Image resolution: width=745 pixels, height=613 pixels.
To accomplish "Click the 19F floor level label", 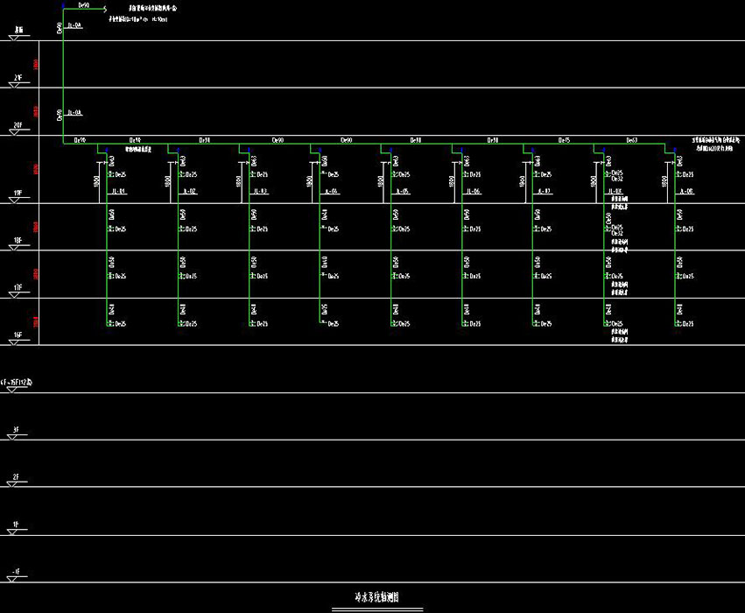I will [x=18, y=193].
